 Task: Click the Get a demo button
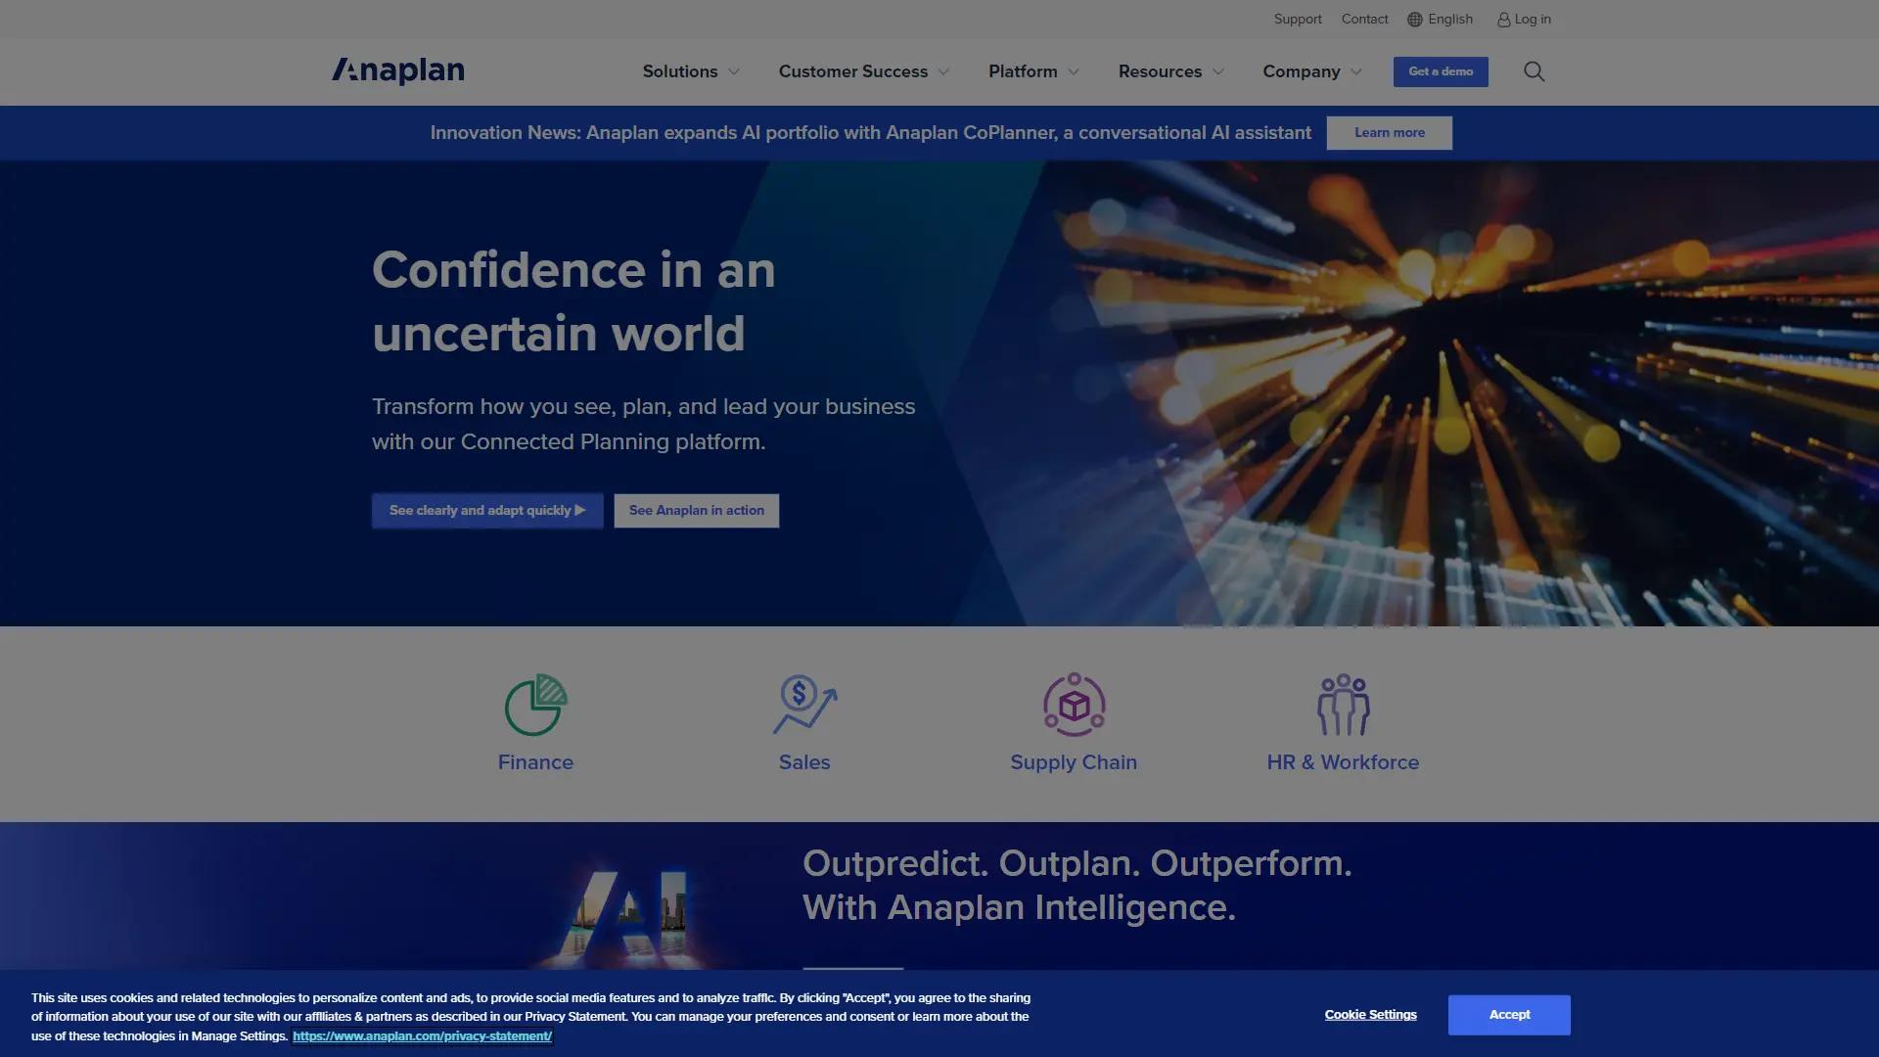(x=1440, y=71)
